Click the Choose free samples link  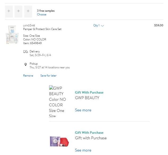(42, 15)
